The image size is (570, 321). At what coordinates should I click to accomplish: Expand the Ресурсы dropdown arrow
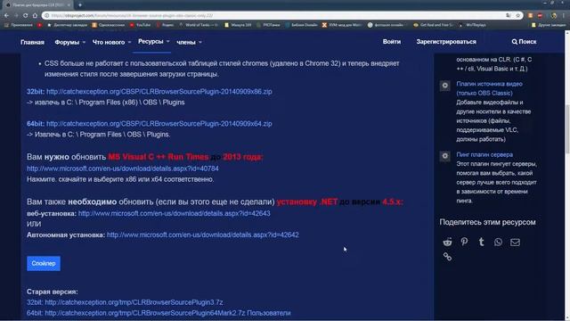coord(168,42)
